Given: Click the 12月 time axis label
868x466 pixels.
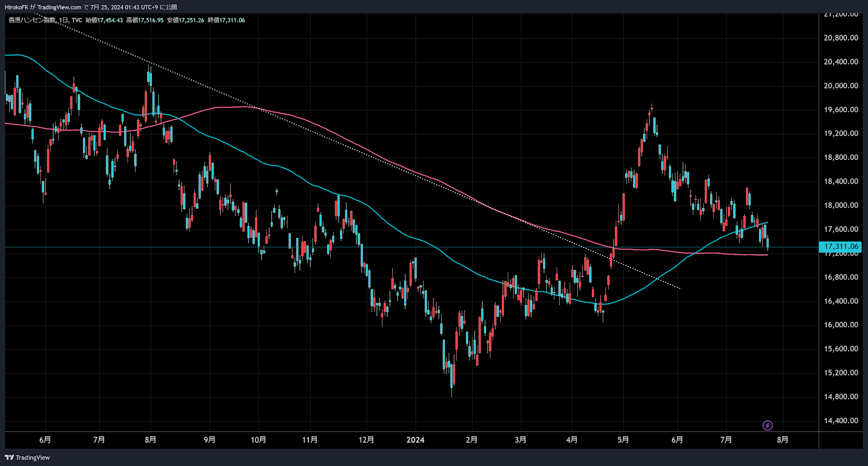Looking at the screenshot, I should coord(366,439).
